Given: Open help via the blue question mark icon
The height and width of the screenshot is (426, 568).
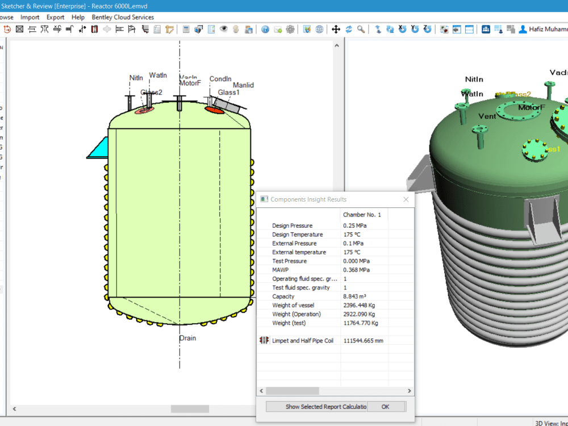Looking at the screenshot, I should [266, 28].
